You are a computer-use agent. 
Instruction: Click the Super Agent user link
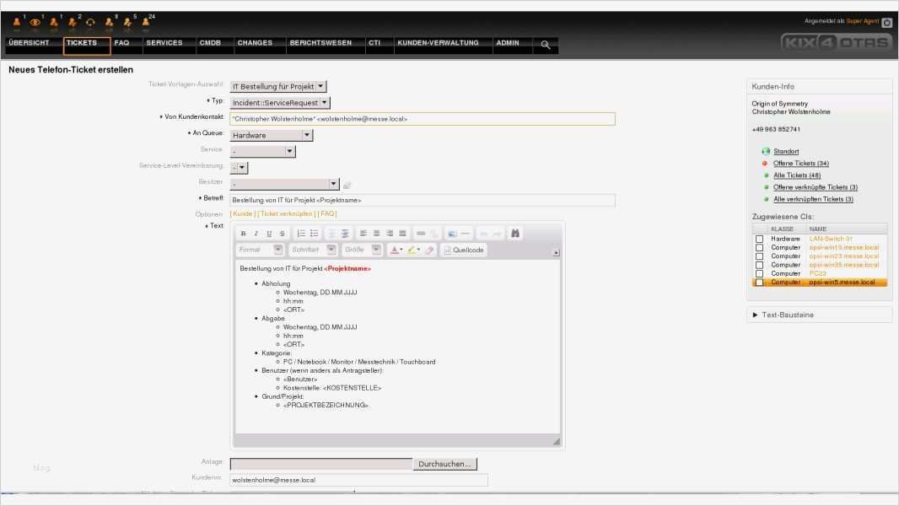point(862,21)
